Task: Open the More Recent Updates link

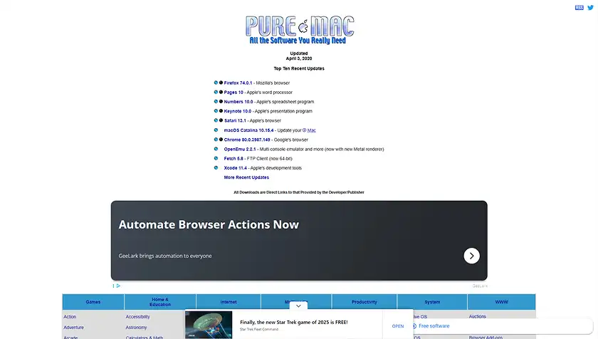Action: coord(246,177)
